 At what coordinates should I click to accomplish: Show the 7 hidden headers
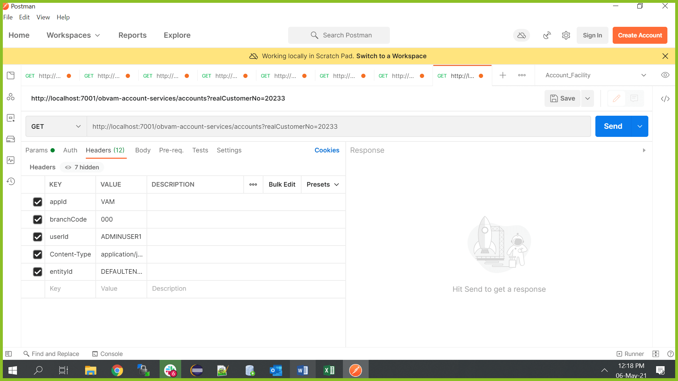coord(82,167)
